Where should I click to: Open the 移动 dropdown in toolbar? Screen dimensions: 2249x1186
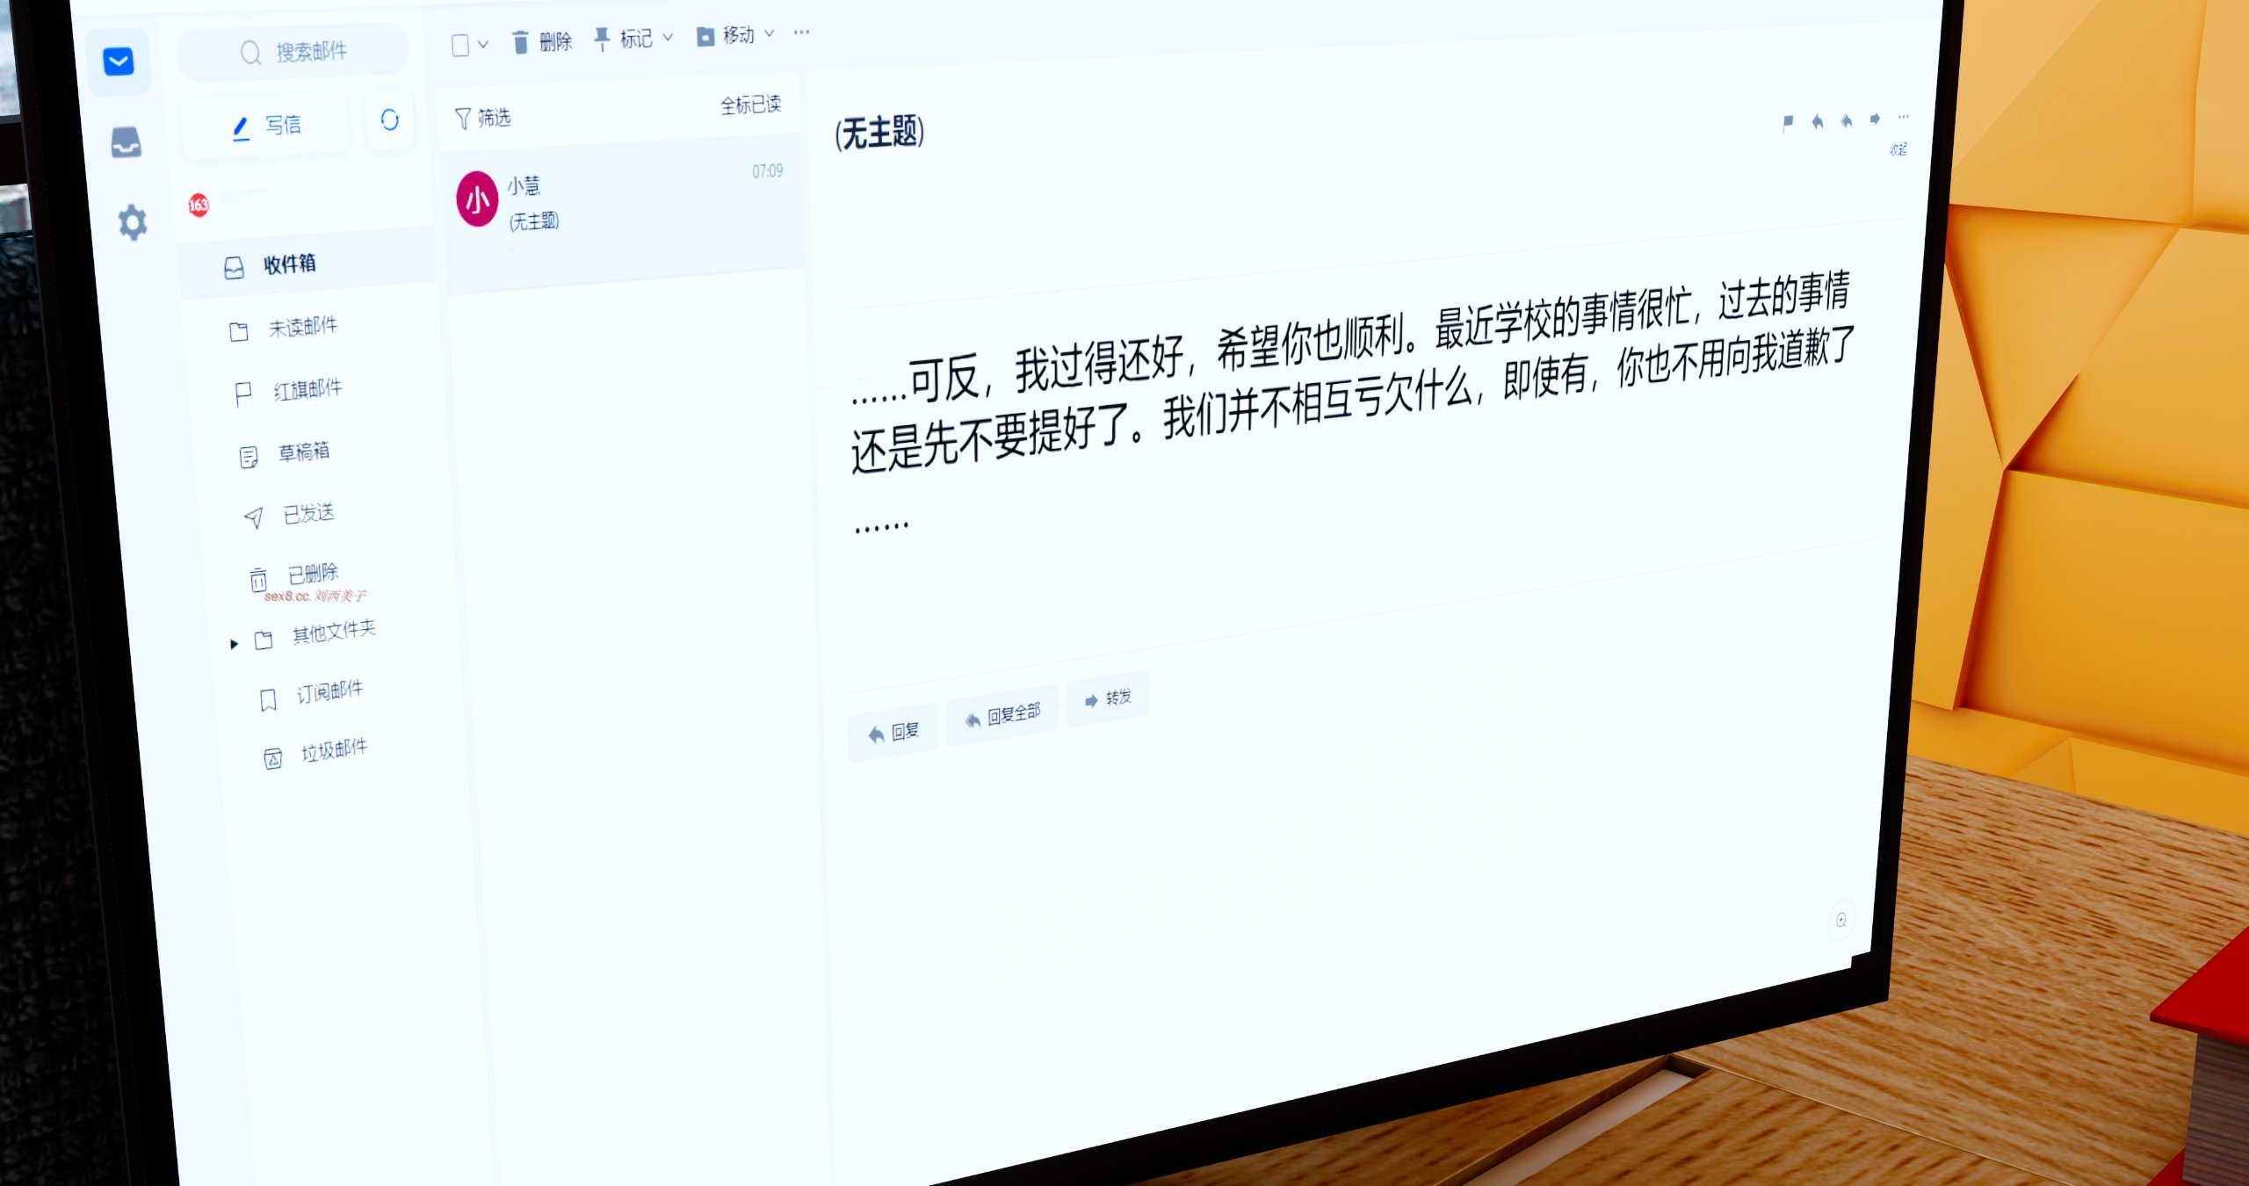click(736, 35)
